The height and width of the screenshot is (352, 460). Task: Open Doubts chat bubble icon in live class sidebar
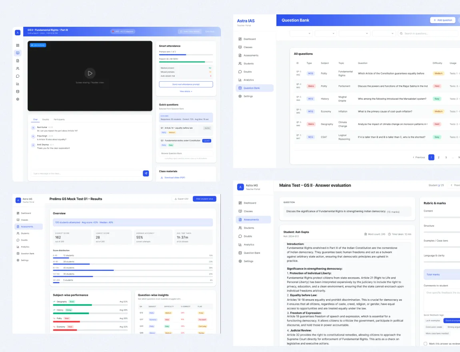click(18, 76)
